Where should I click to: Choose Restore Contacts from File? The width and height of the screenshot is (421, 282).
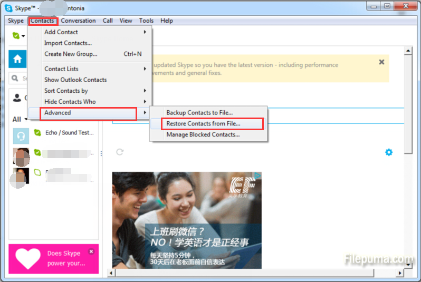203,124
